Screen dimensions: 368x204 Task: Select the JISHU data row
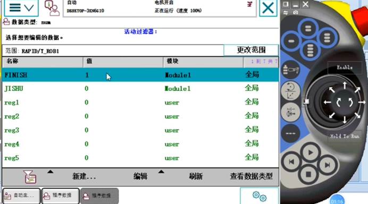pos(140,89)
